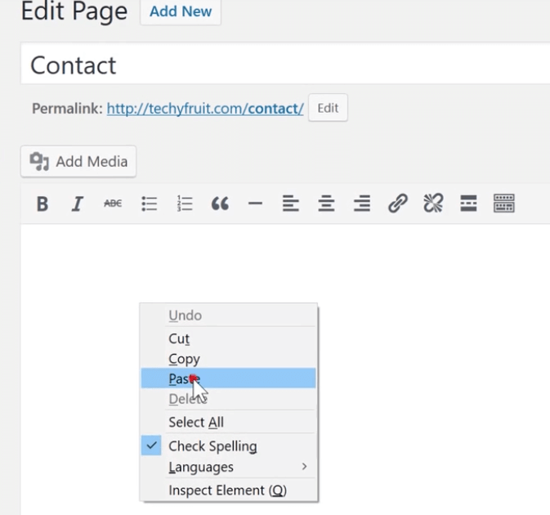
Task: Expand the Languages submenu
Action: (x=228, y=467)
